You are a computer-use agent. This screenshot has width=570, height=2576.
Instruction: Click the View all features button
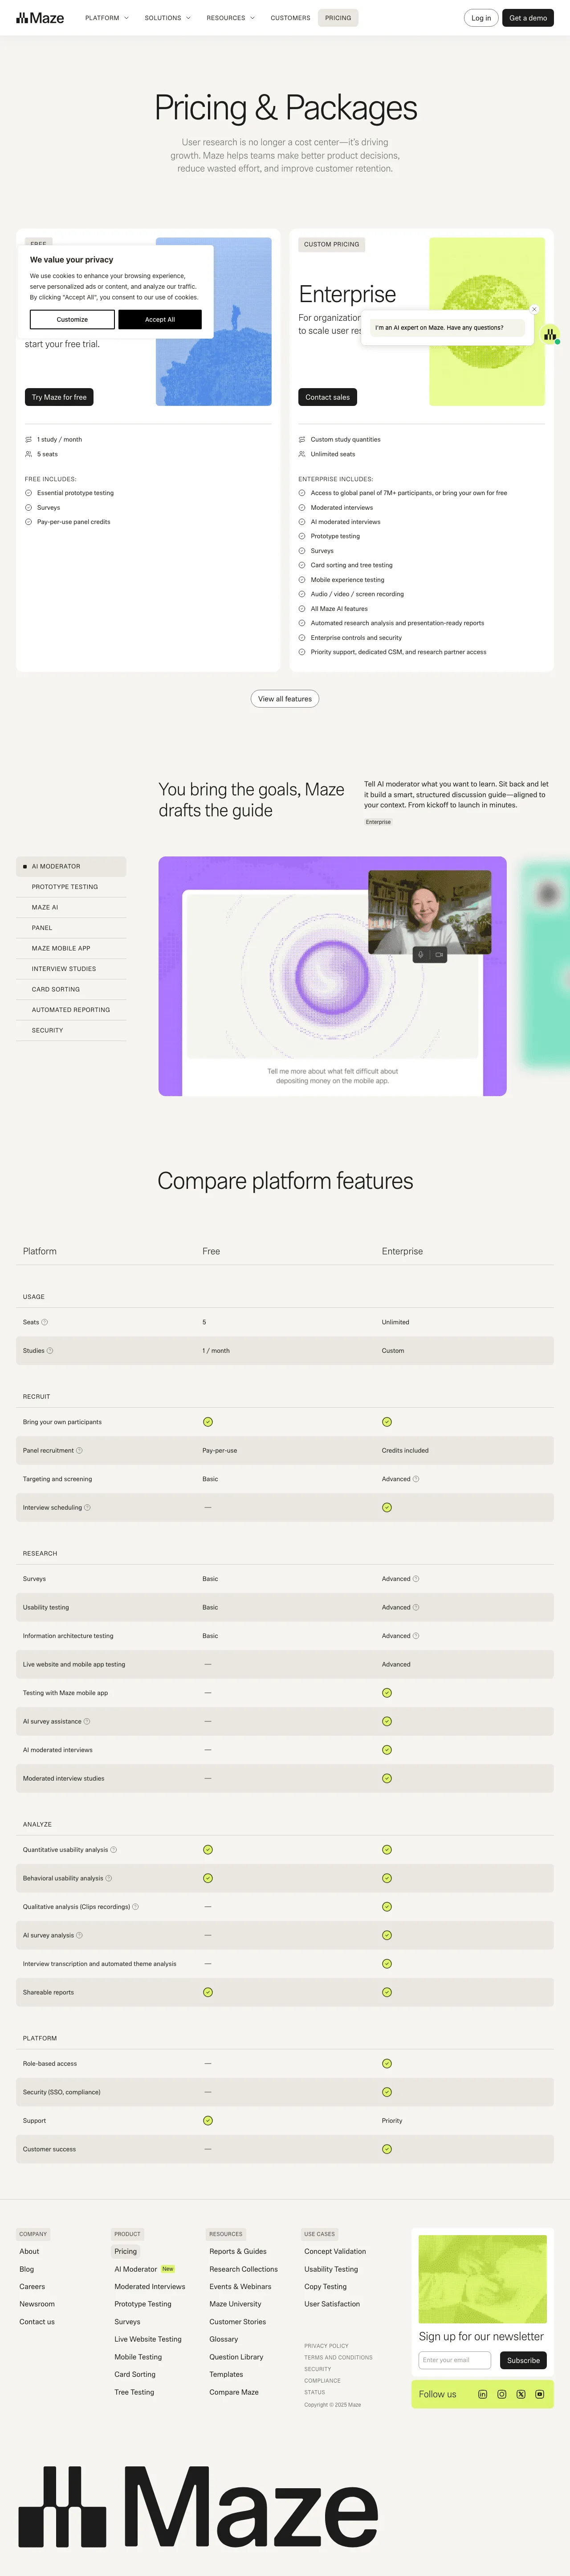[285, 699]
